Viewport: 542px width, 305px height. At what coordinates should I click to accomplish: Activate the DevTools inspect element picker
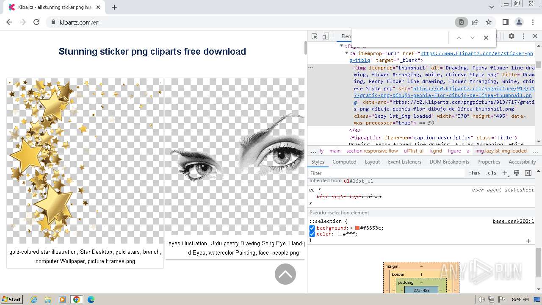pyautogui.click(x=315, y=36)
